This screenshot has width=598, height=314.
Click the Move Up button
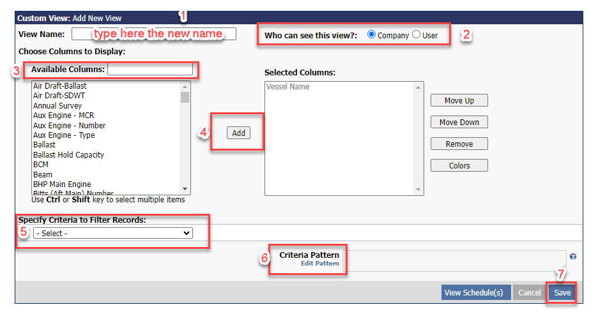click(x=459, y=100)
